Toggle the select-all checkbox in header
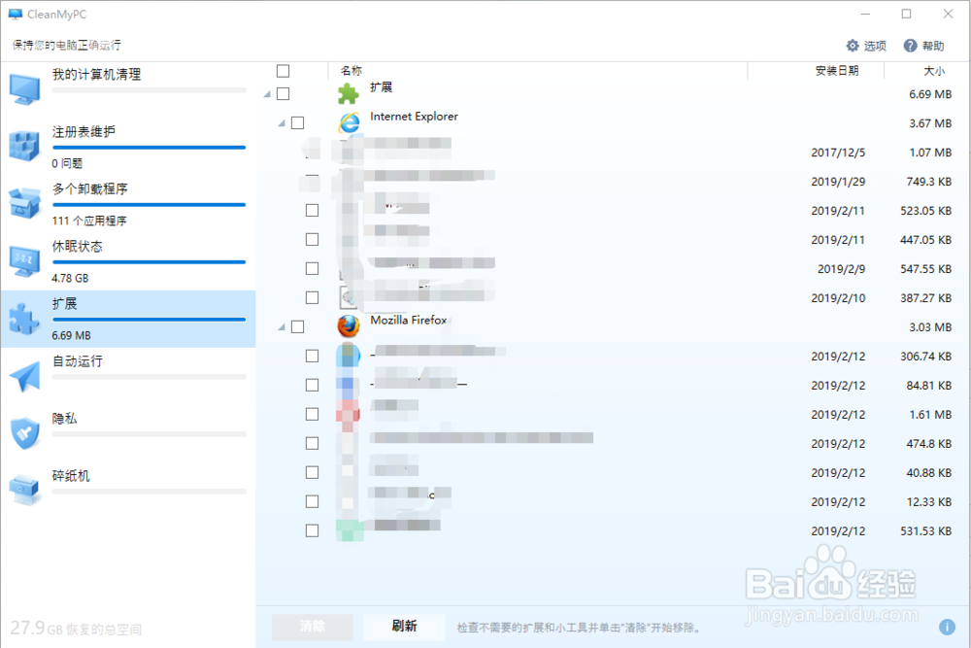Viewport: 971px width, 648px height. [283, 70]
